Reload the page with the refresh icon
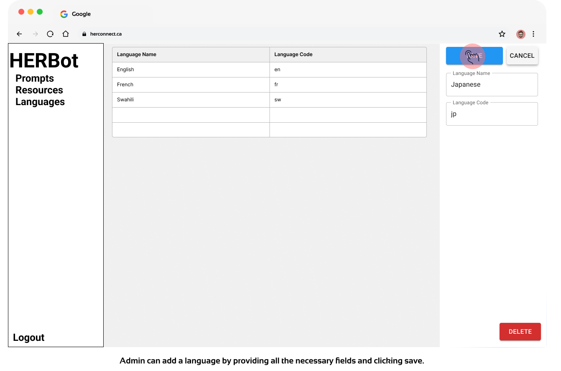Viewport: 561px width, 371px height. (50, 34)
